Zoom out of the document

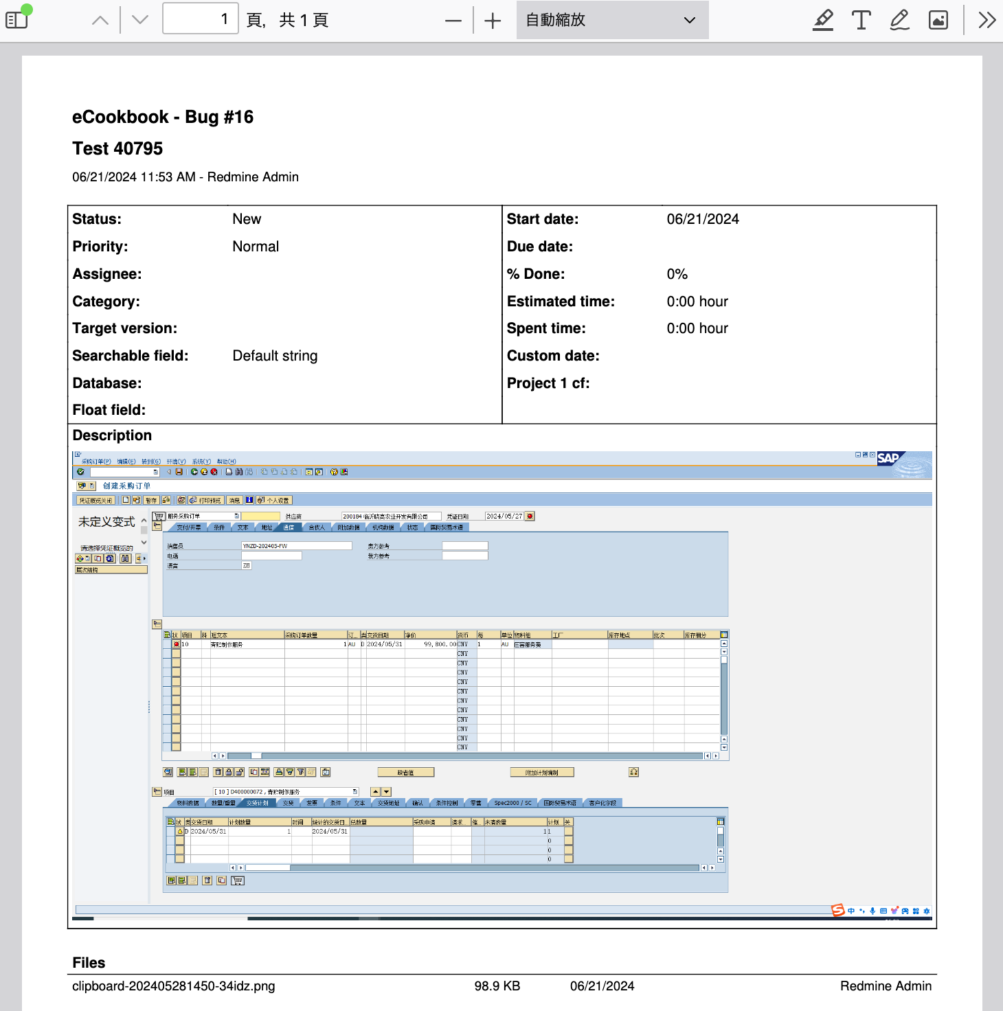[453, 21]
